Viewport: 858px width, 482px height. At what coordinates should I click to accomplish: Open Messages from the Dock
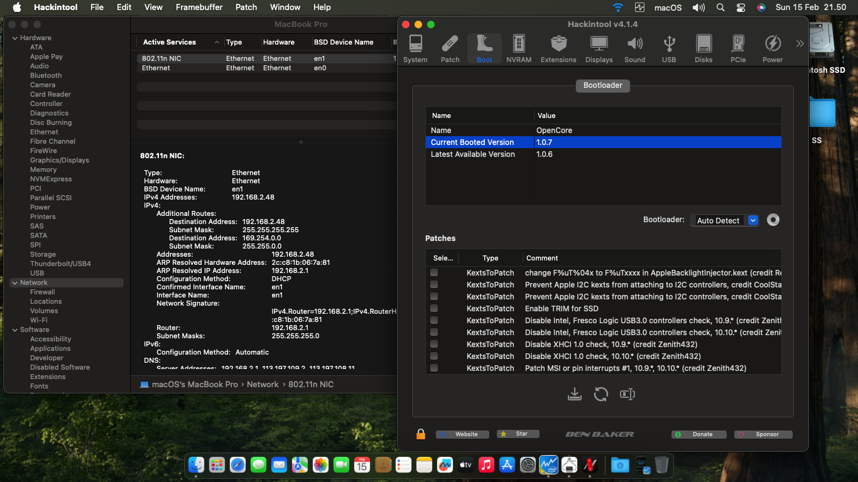[258, 465]
